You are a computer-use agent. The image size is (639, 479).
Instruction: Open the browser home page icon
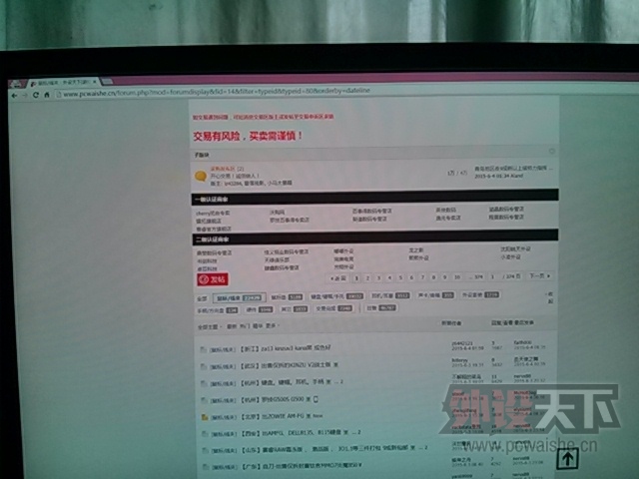click(45, 95)
